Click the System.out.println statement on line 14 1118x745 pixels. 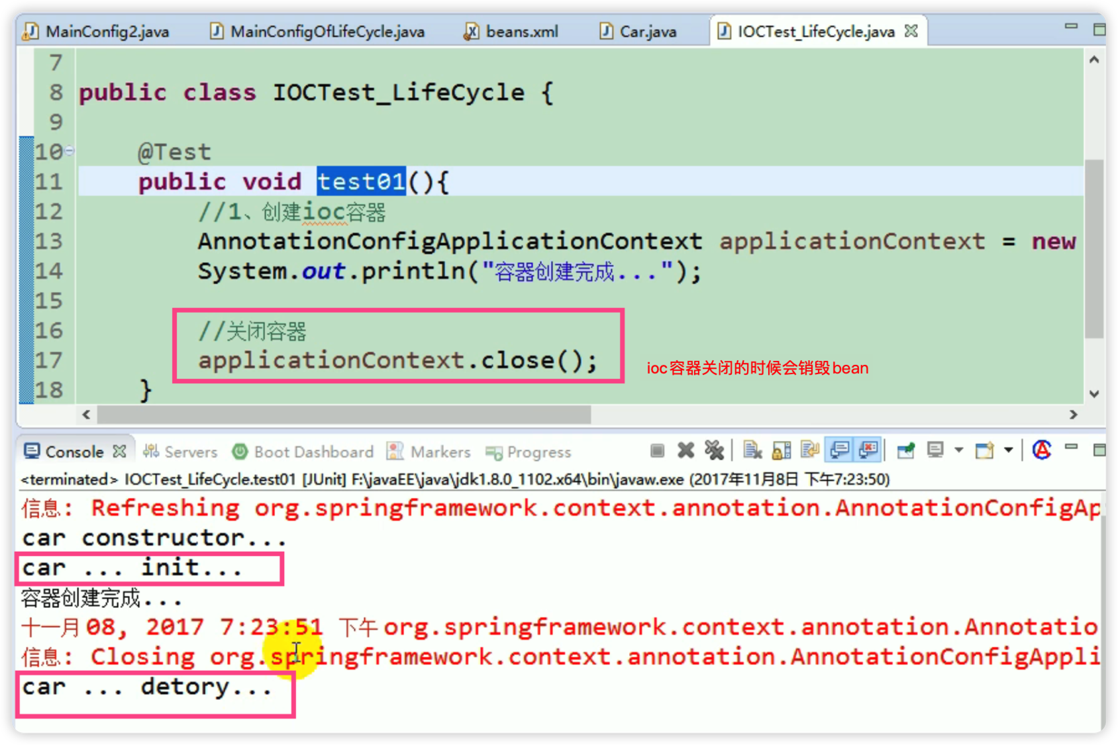point(450,272)
